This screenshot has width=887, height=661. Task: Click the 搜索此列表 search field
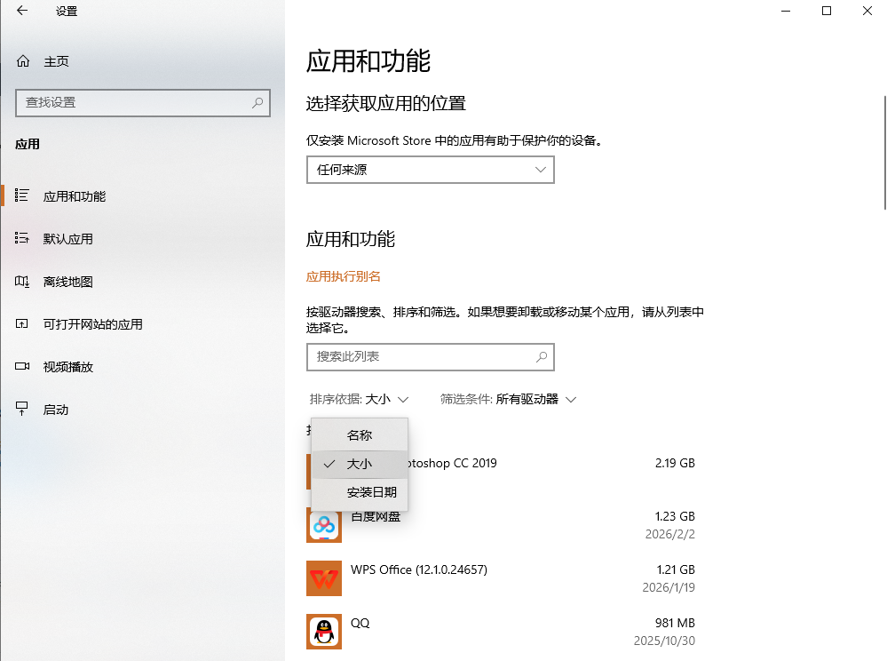430,357
